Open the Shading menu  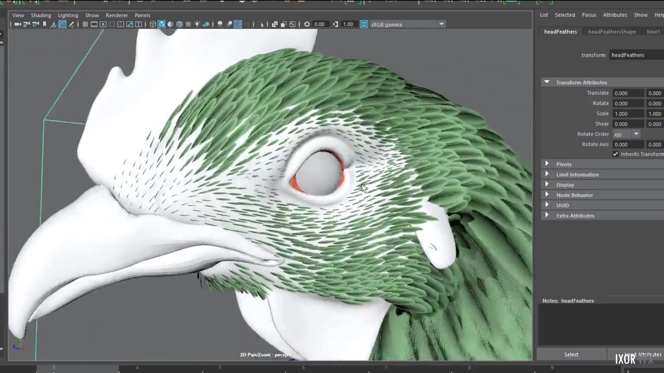pos(40,15)
